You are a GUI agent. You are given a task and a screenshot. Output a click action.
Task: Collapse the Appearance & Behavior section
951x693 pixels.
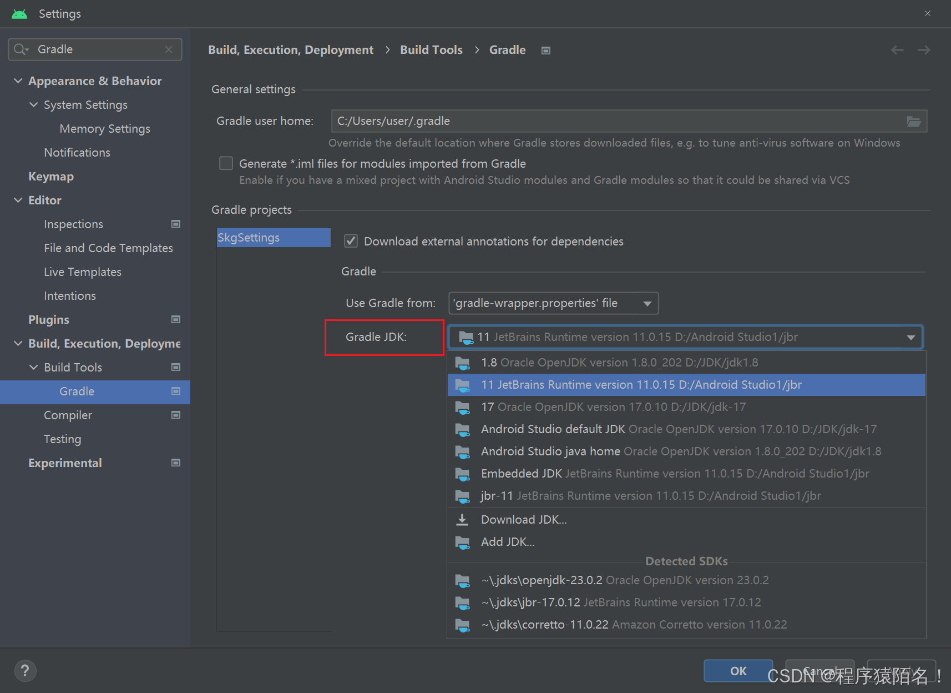click(x=18, y=81)
